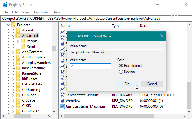Confirm the DWORD value with OK
The width and height of the screenshot is (192, 119).
pyautogui.click(x=127, y=84)
